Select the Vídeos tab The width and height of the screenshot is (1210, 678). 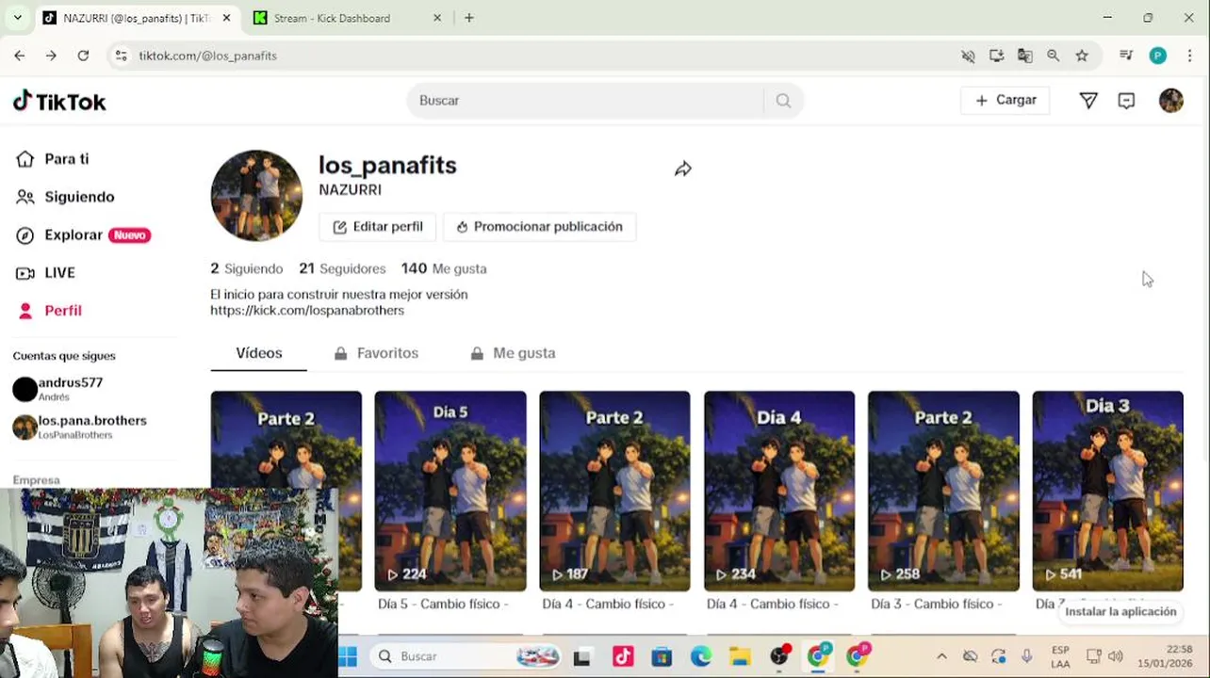point(259,353)
